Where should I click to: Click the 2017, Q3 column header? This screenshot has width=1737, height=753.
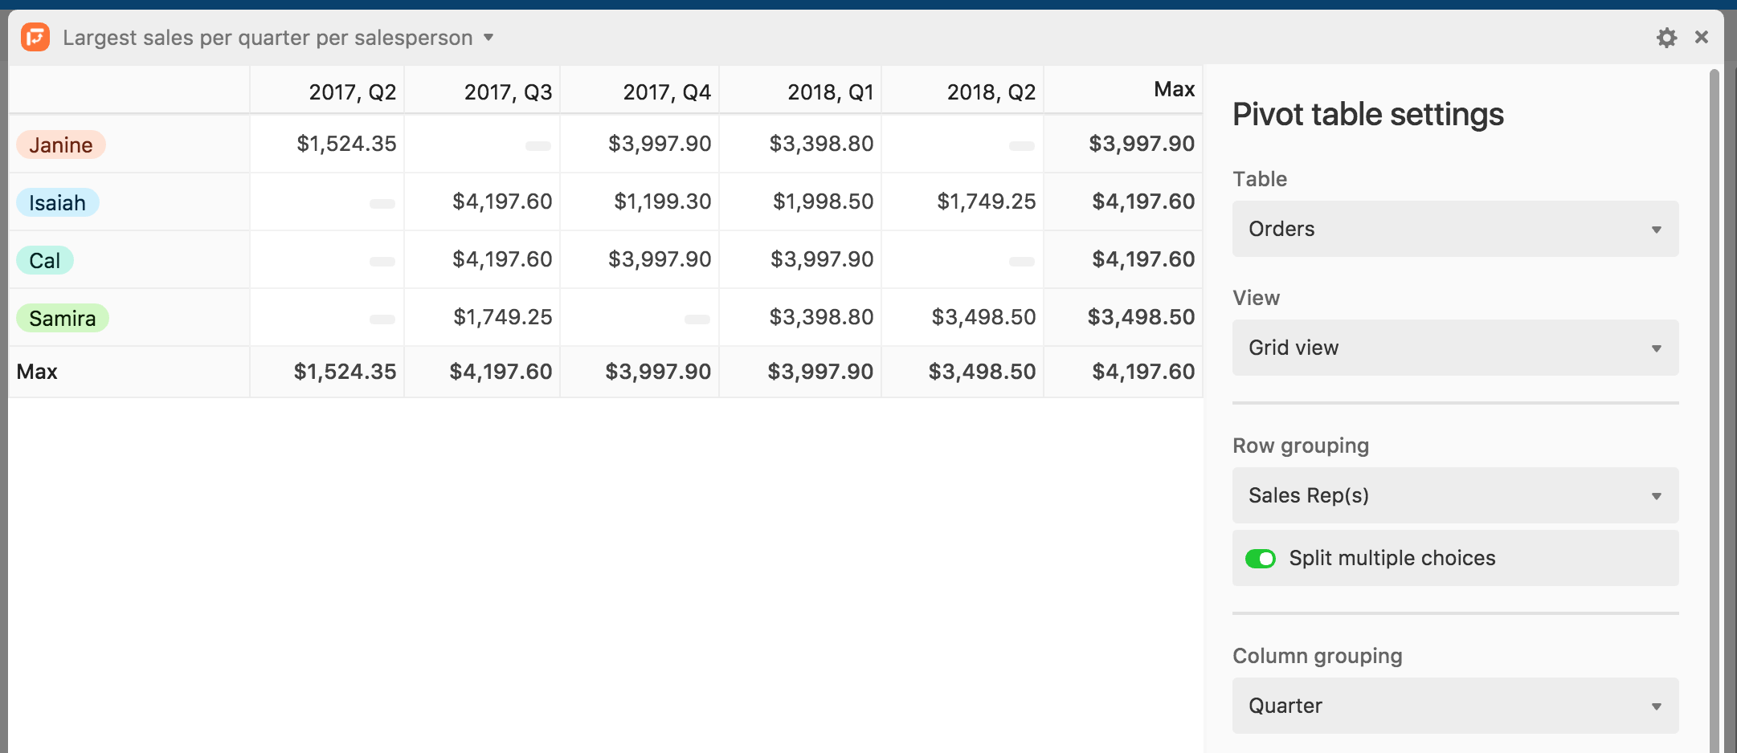[508, 92]
